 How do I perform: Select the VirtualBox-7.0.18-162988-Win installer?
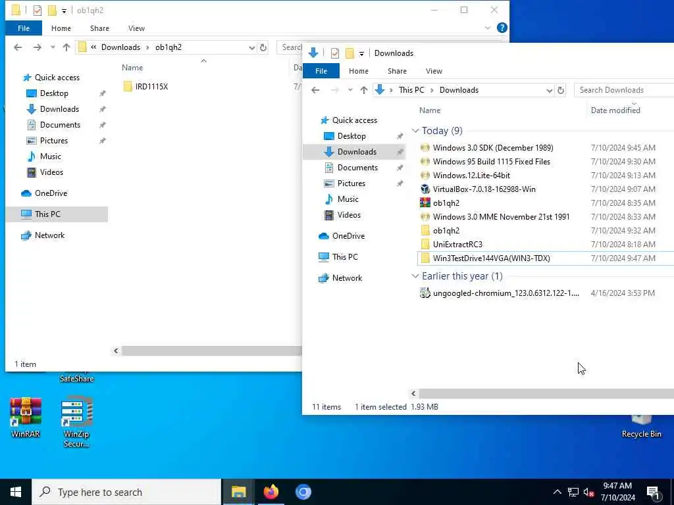pyautogui.click(x=484, y=189)
